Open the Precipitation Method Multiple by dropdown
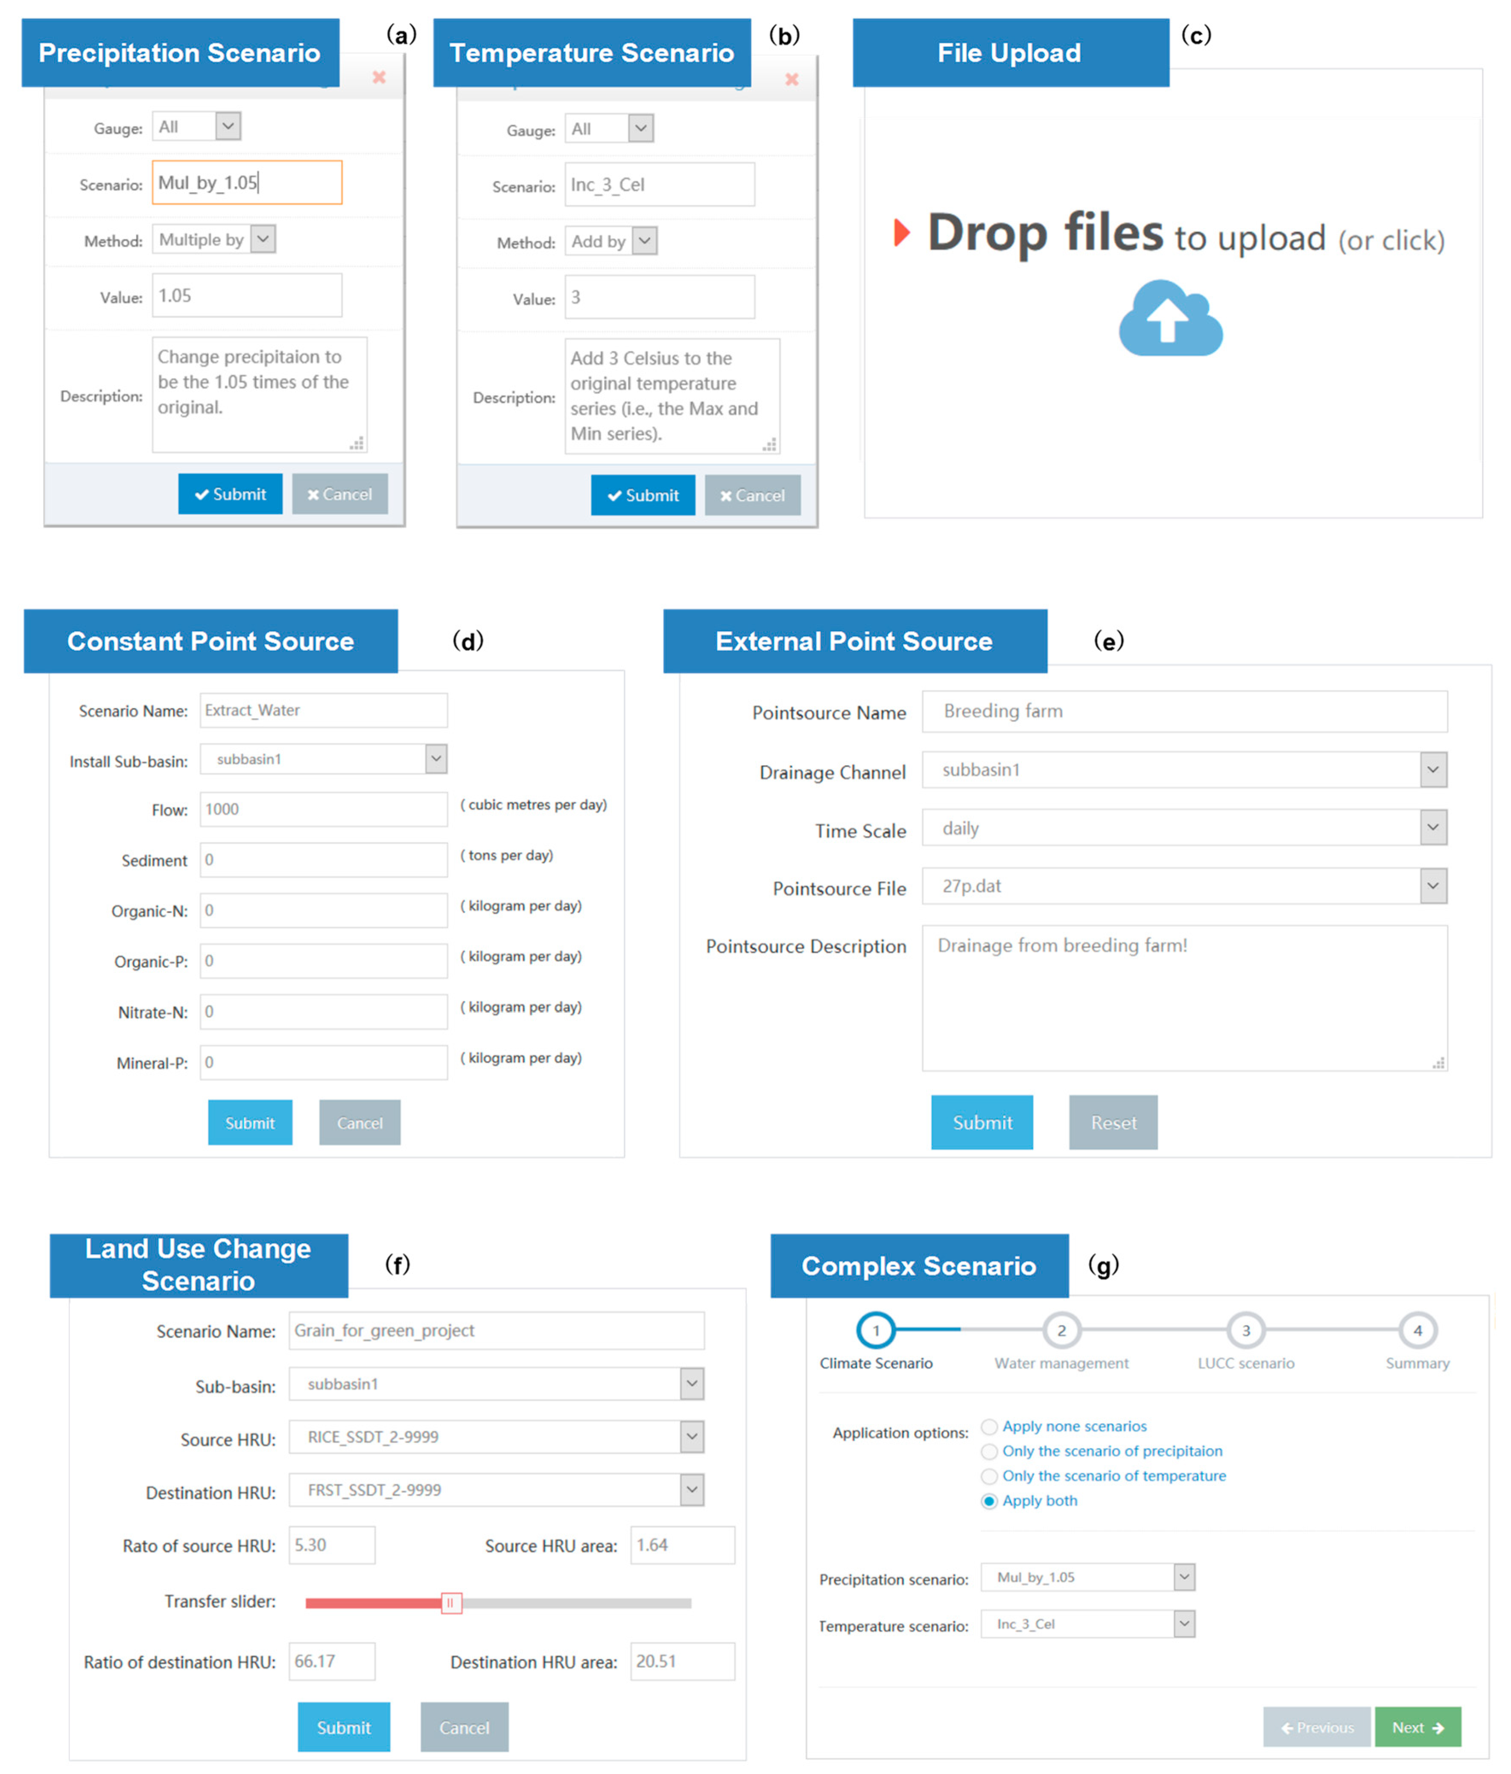This screenshot has width=1511, height=1774. (263, 239)
